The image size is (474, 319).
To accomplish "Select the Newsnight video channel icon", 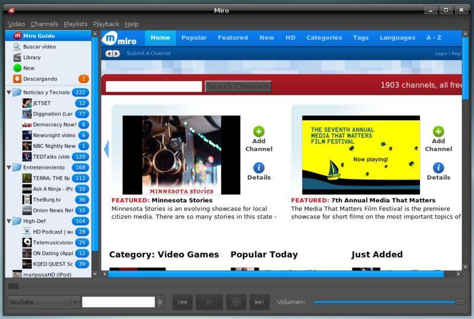I will (x=27, y=136).
